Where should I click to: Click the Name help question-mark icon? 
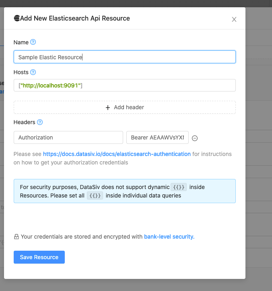pyautogui.click(x=33, y=42)
